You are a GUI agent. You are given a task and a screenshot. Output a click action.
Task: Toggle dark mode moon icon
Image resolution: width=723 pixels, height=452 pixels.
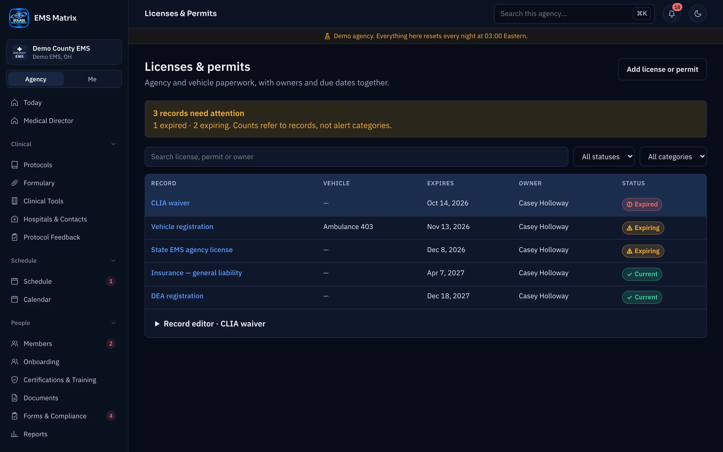(698, 14)
